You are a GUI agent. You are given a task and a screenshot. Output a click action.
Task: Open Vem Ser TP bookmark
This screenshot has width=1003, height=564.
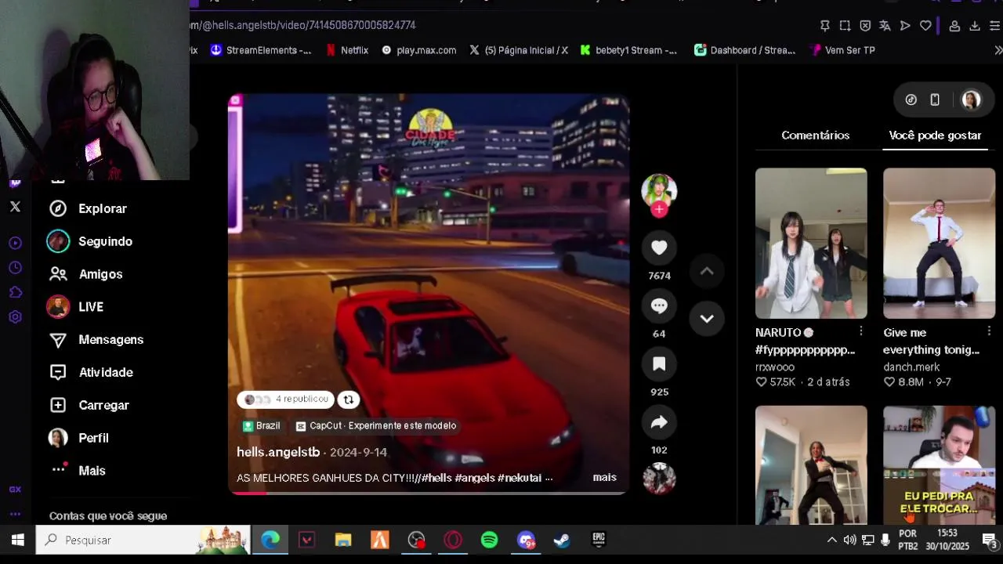pos(843,50)
